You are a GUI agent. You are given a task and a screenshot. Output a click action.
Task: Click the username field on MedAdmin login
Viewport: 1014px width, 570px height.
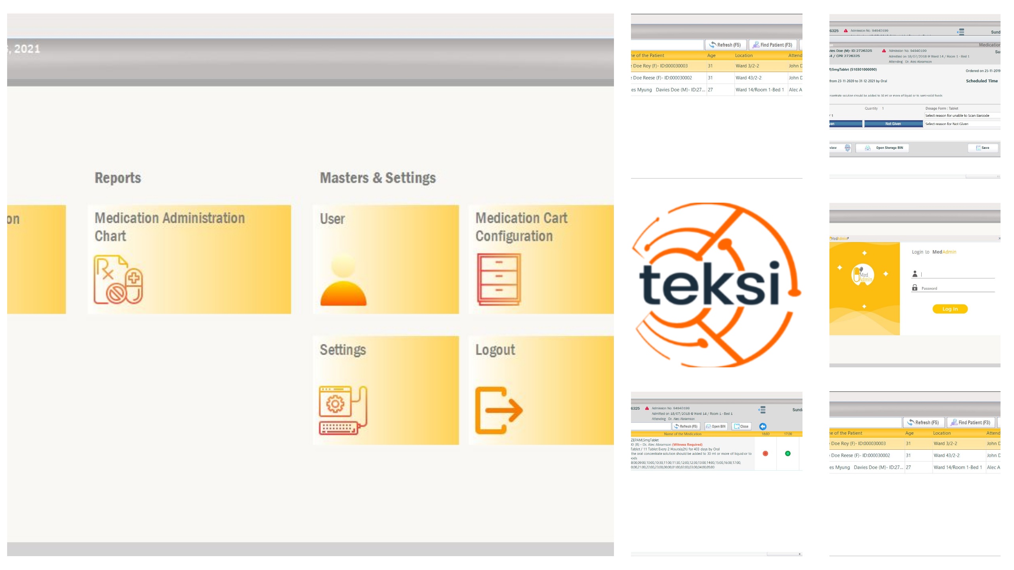(x=958, y=274)
